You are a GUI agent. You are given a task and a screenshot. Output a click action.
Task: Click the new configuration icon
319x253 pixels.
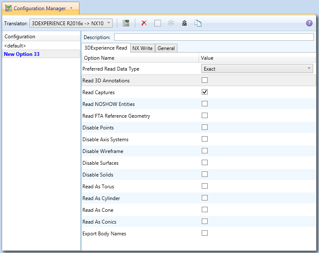coord(126,23)
